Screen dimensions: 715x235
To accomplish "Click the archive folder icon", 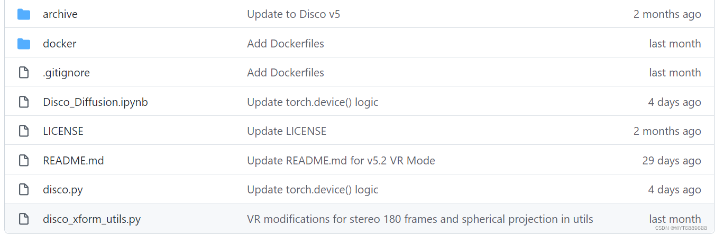I will (24, 14).
